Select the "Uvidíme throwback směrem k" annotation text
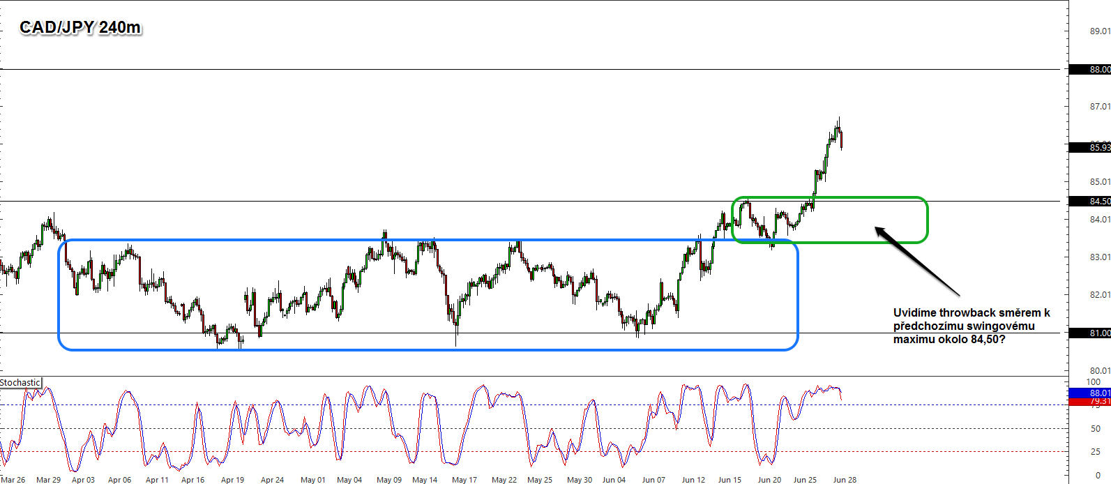Image resolution: width=1111 pixels, height=484 pixels. [972, 312]
